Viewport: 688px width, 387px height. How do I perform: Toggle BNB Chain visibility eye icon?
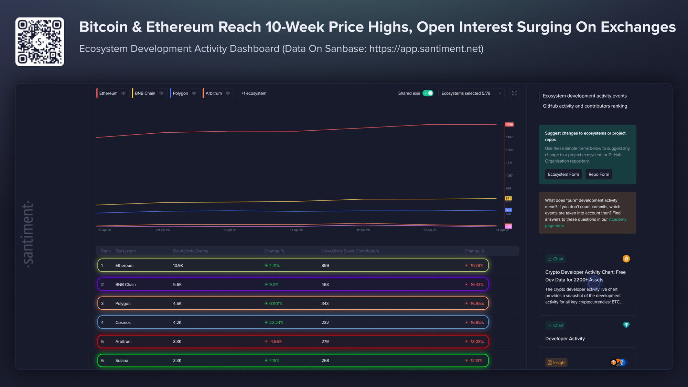pyautogui.click(x=161, y=93)
